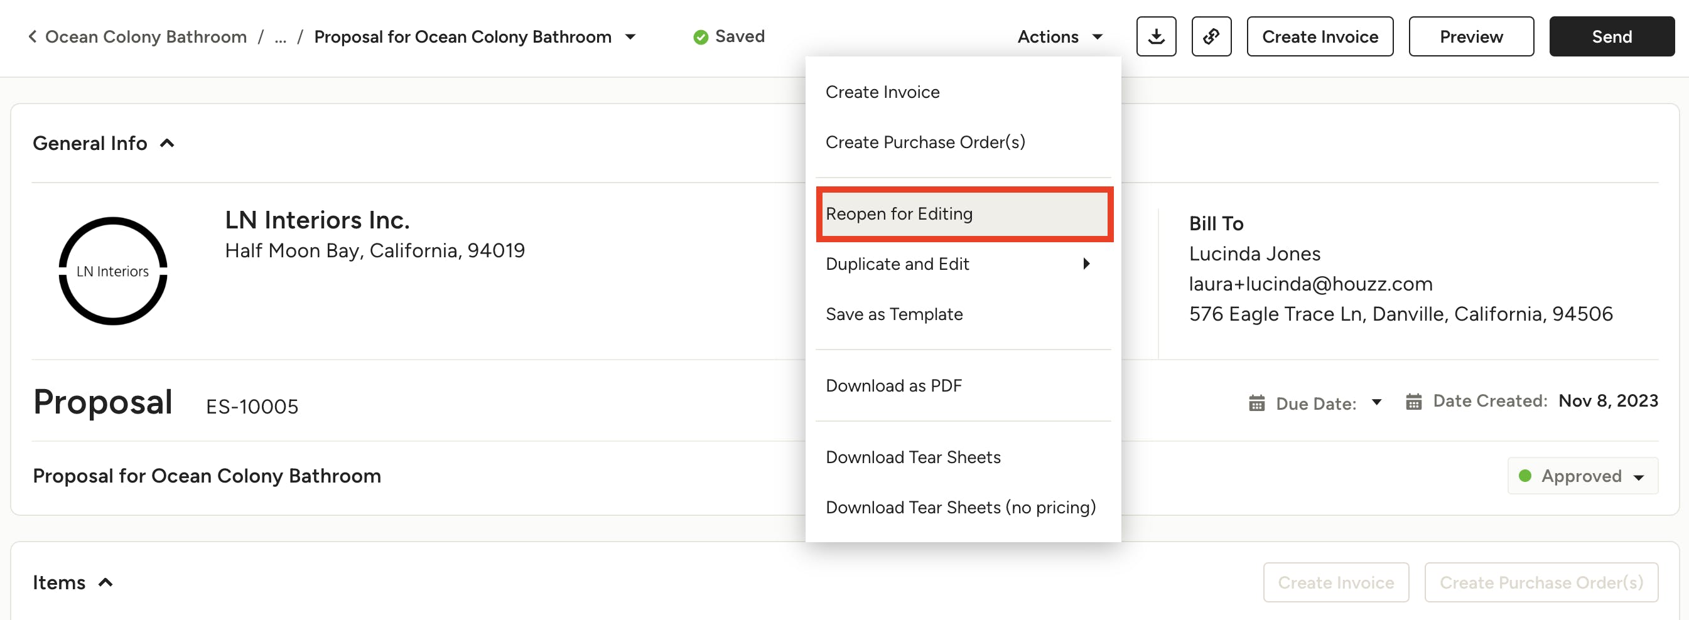The height and width of the screenshot is (620, 1689).
Task: Select Download as PDF option
Action: 893,385
